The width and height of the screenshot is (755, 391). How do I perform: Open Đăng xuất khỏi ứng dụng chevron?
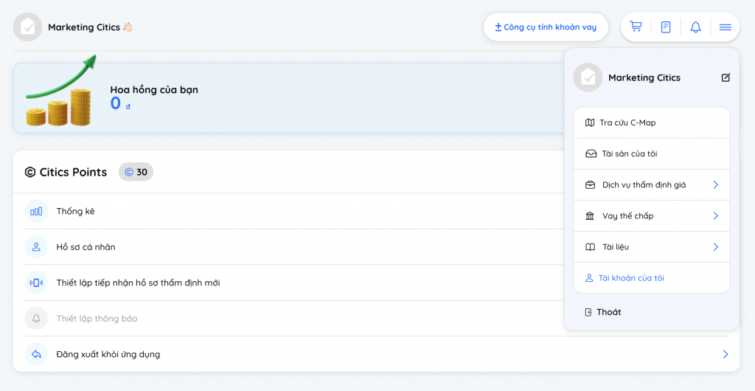725,354
